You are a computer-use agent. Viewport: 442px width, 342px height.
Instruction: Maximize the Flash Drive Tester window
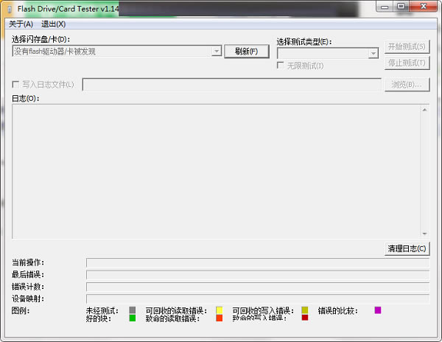[401, 6]
